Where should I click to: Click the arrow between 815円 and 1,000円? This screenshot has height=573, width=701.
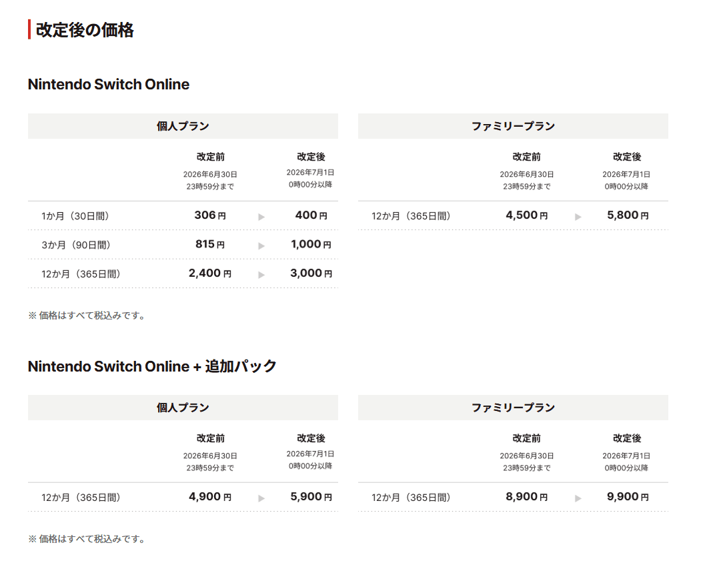[x=261, y=246]
